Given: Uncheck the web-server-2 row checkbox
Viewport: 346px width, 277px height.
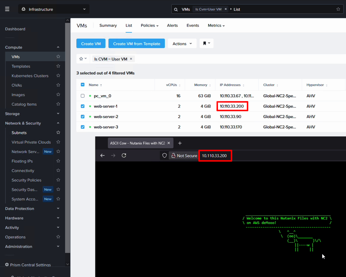Looking at the screenshot, I should pos(83,117).
